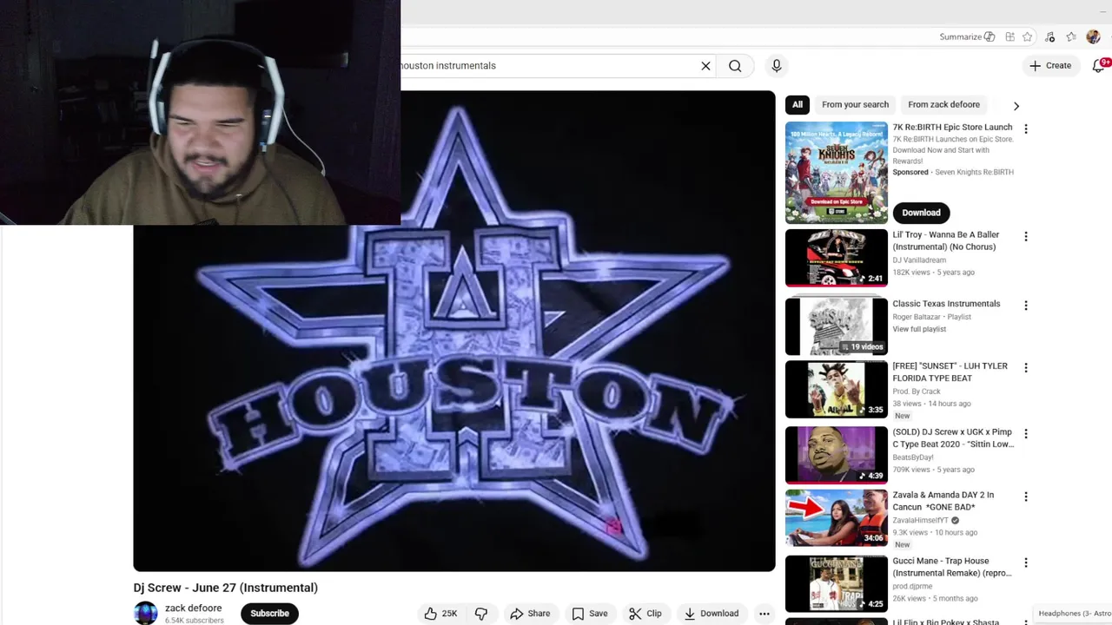Open the Sittin Low type beat title

[953, 438]
